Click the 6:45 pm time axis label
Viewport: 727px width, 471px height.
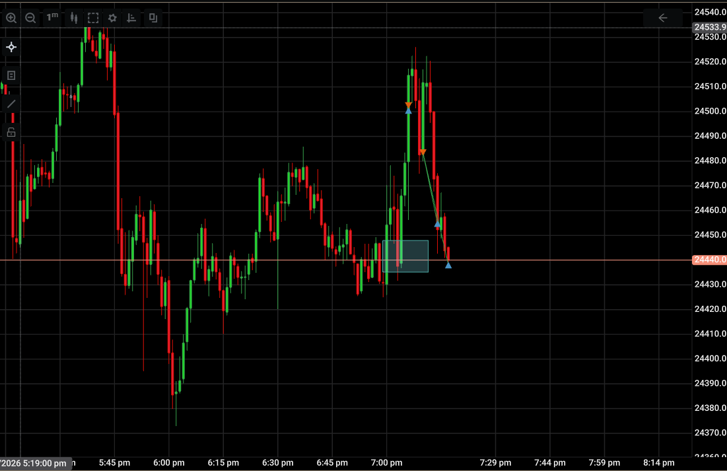(x=332, y=462)
